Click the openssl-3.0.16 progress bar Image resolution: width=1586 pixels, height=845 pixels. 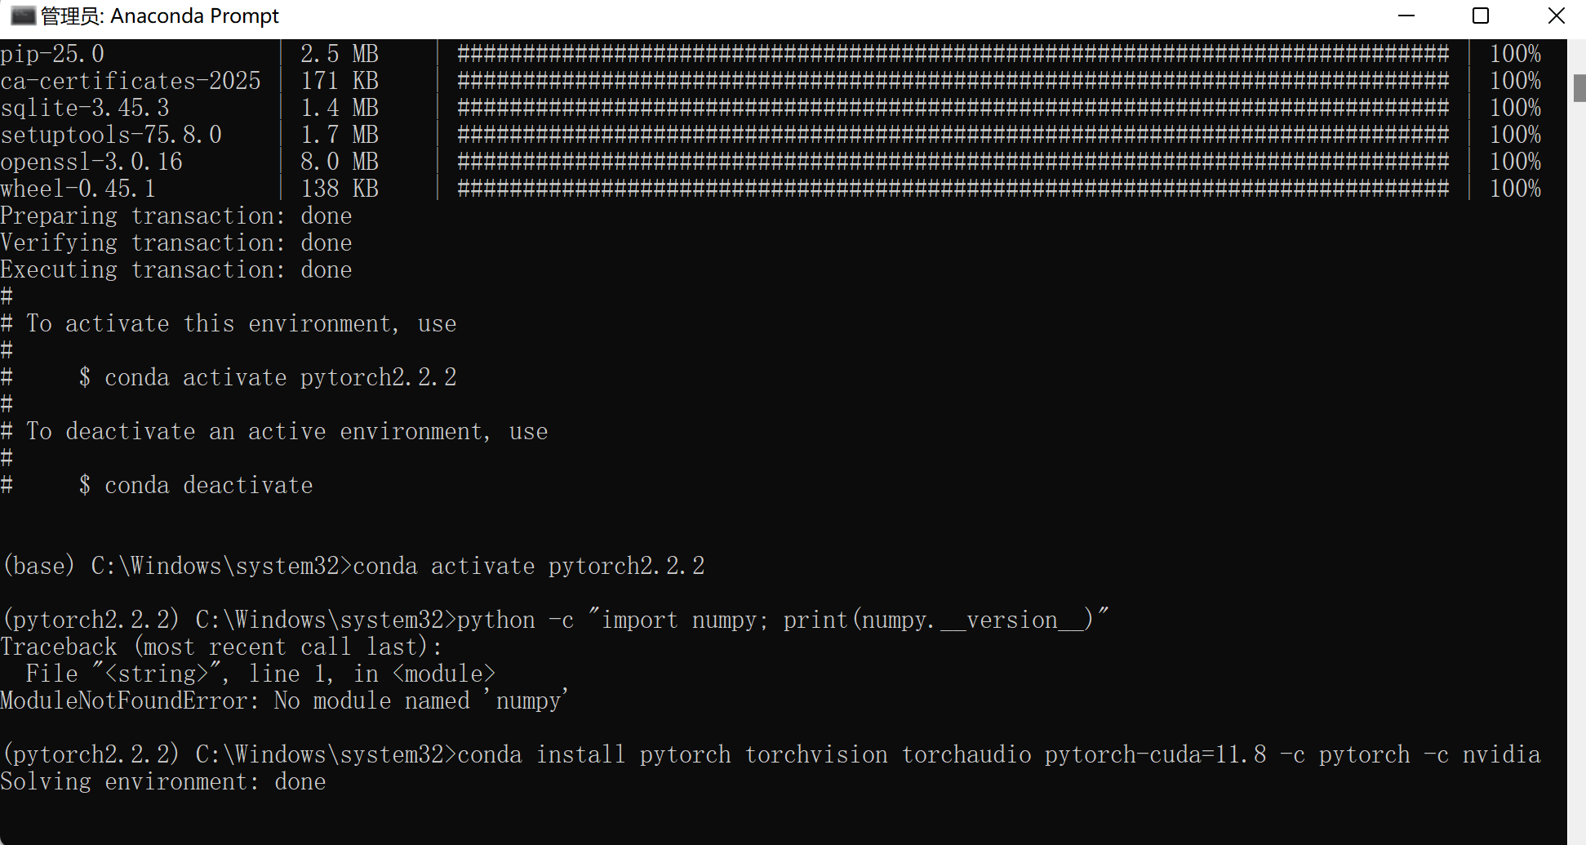pyautogui.click(x=953, y=162)
